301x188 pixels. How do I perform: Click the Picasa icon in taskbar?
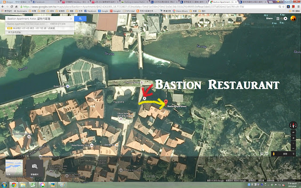click(x=42, y=185)
